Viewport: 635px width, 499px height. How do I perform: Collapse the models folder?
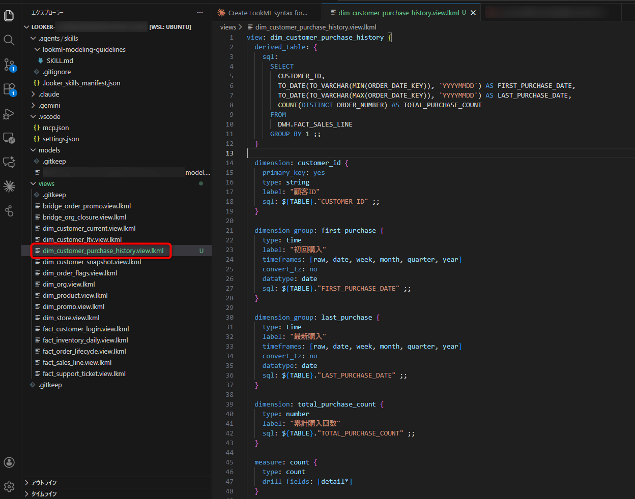tap(117, 150)
